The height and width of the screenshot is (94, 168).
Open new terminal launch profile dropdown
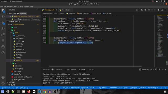pos(153,69)
